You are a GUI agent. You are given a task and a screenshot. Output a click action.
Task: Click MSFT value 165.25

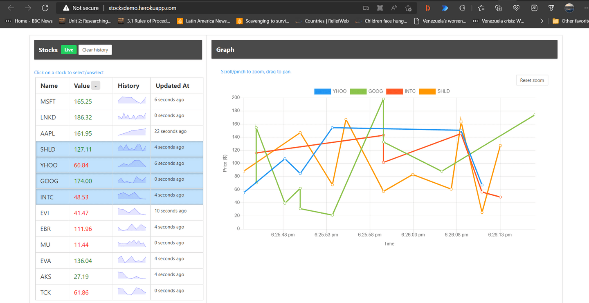click(83, 102)
